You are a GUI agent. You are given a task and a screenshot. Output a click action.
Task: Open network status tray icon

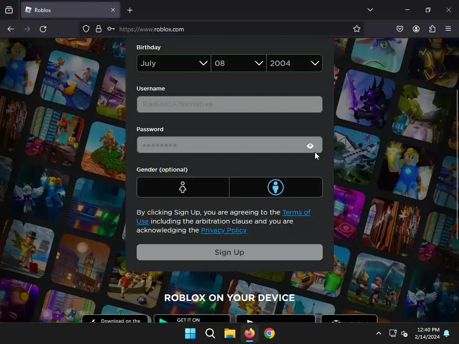tap(393, 333)
